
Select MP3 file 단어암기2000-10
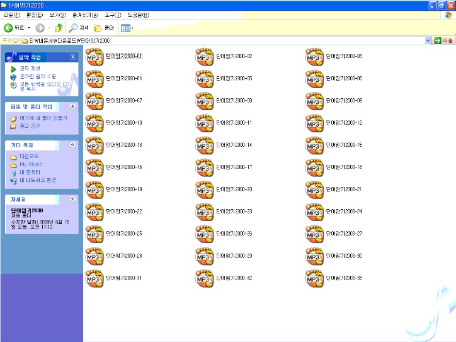click(x=114, y=123)
